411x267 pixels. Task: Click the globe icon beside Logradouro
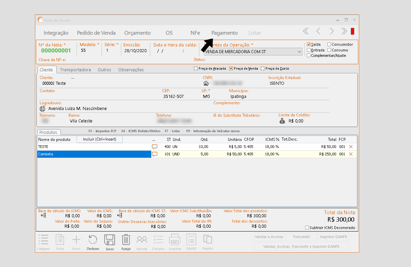coord(42,109)
